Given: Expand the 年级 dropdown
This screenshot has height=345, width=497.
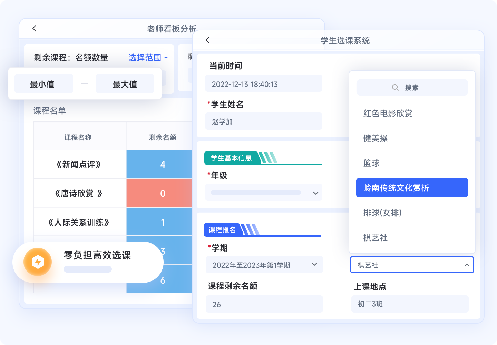Looking at the screenshot, I should pos(264,193).
